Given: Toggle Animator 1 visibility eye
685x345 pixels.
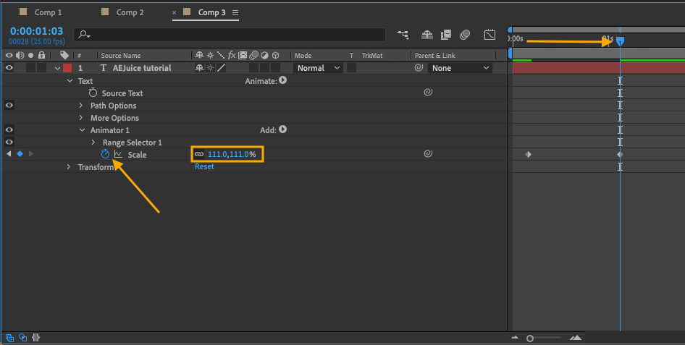Looking at the screenshot, I should pos(9,129).
